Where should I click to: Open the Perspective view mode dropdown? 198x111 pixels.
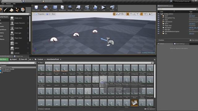coord(40,14)
